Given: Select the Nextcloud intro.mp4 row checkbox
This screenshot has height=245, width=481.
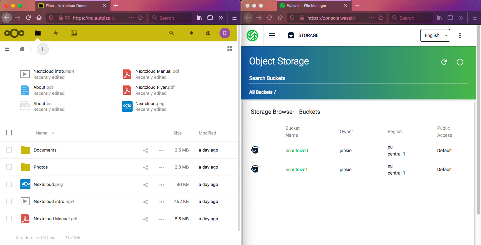Looking at the screenshot, I should (9, 201).
